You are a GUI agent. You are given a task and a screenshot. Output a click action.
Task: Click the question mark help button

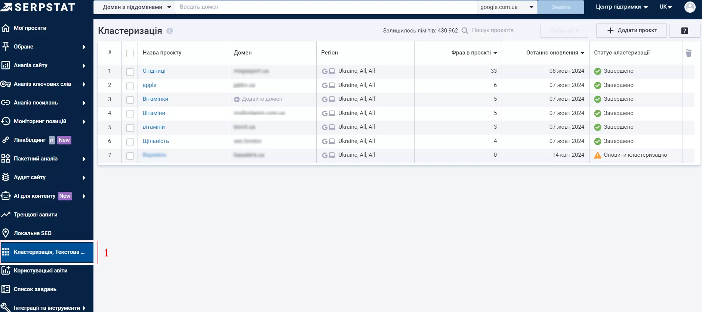(684, 31)
